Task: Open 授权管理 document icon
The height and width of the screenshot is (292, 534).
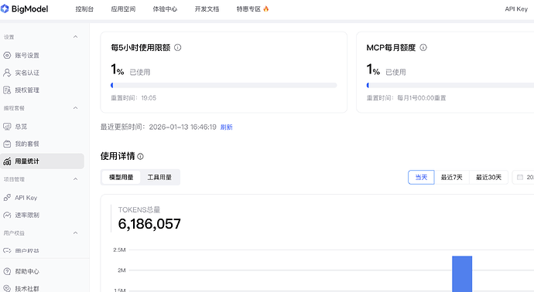Action: 7,90
